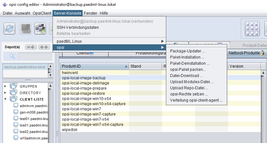267x143 pixels.
Task: Click the Produkt-ID column sort arrow
Action: pyautogui.click(x=126, y=66)
